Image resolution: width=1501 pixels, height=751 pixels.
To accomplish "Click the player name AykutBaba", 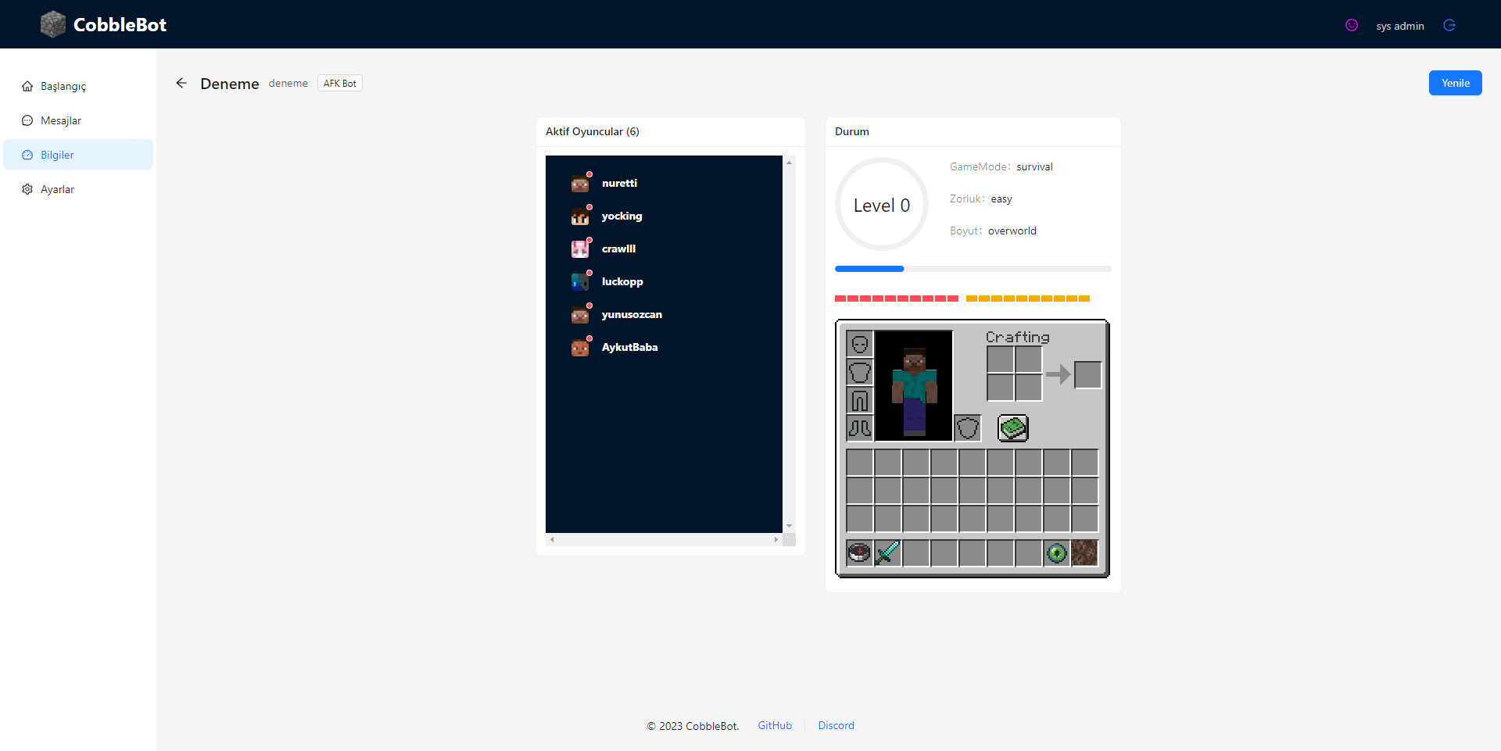I will (629, 348).
